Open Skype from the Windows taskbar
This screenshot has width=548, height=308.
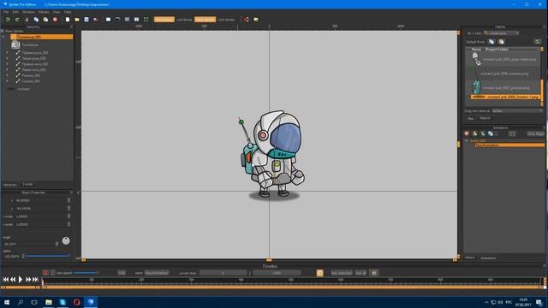pos(63,302)
